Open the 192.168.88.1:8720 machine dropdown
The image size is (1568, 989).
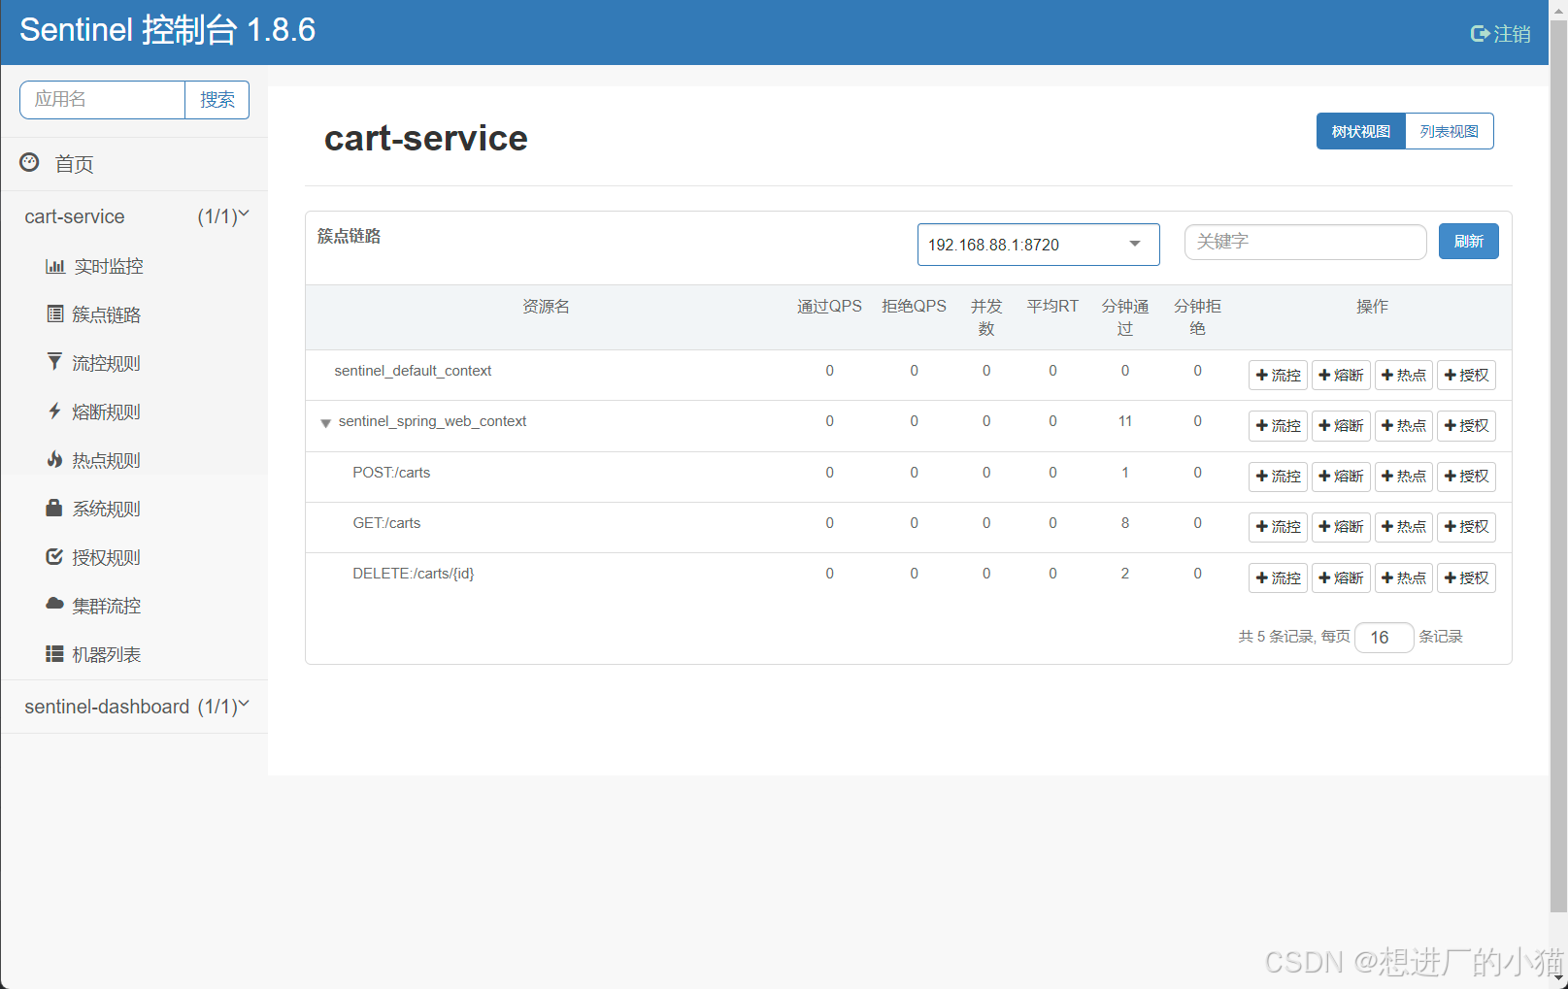(x=1038, y=245)
